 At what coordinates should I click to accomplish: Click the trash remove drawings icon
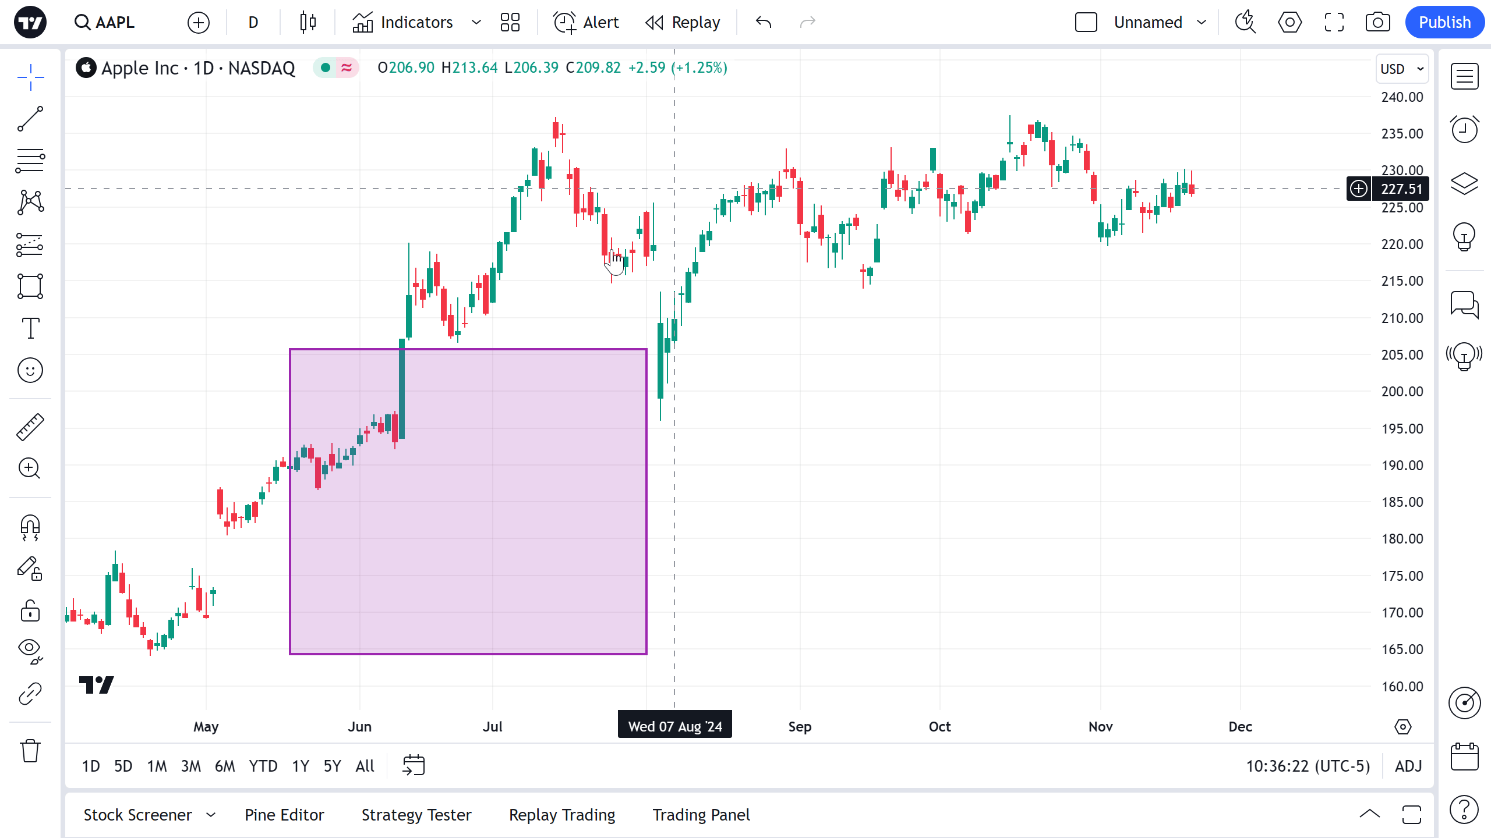tap(30, 751)
